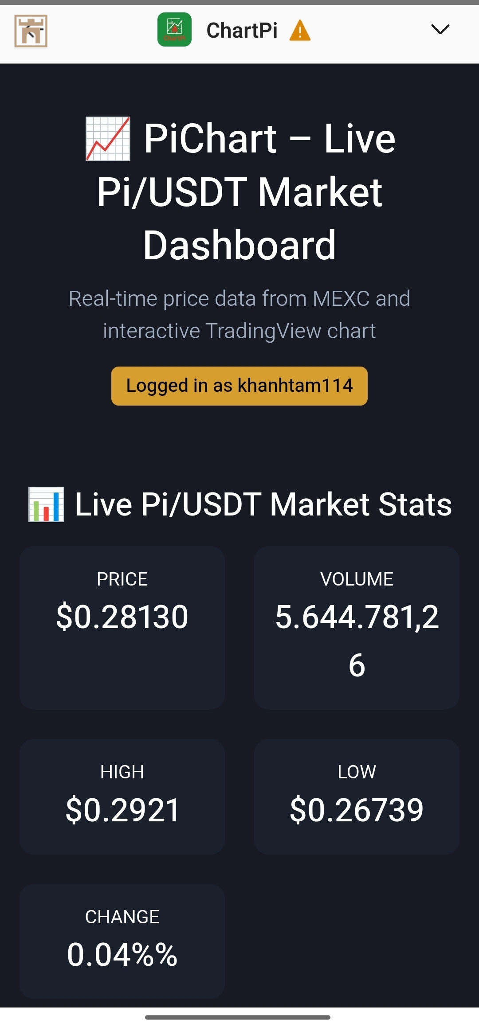
Task: Click the CHANGE label
Action: (122, 917)
